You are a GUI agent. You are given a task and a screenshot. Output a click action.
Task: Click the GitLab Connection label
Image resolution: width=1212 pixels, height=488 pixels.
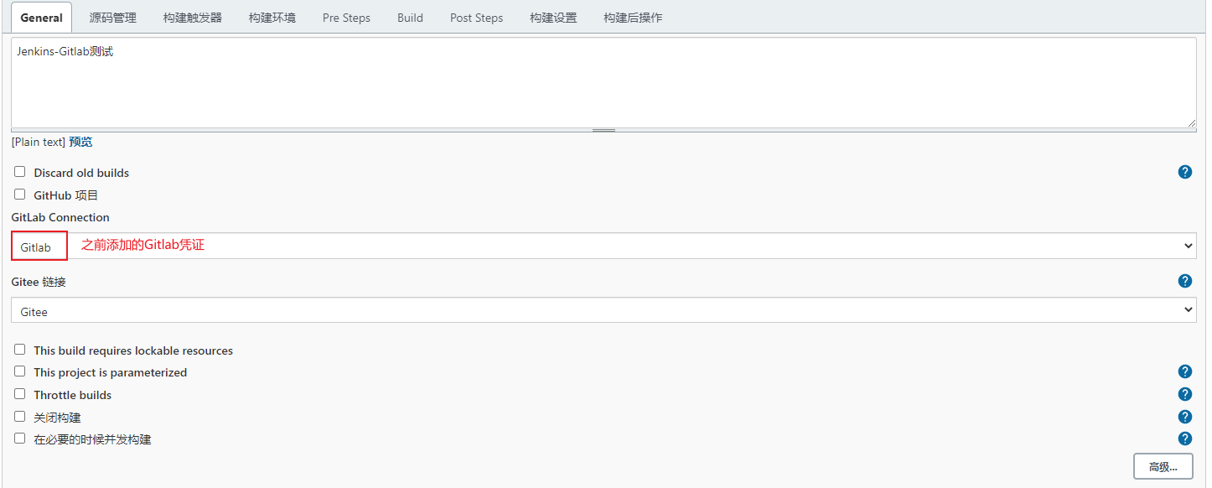click(60, 217)
